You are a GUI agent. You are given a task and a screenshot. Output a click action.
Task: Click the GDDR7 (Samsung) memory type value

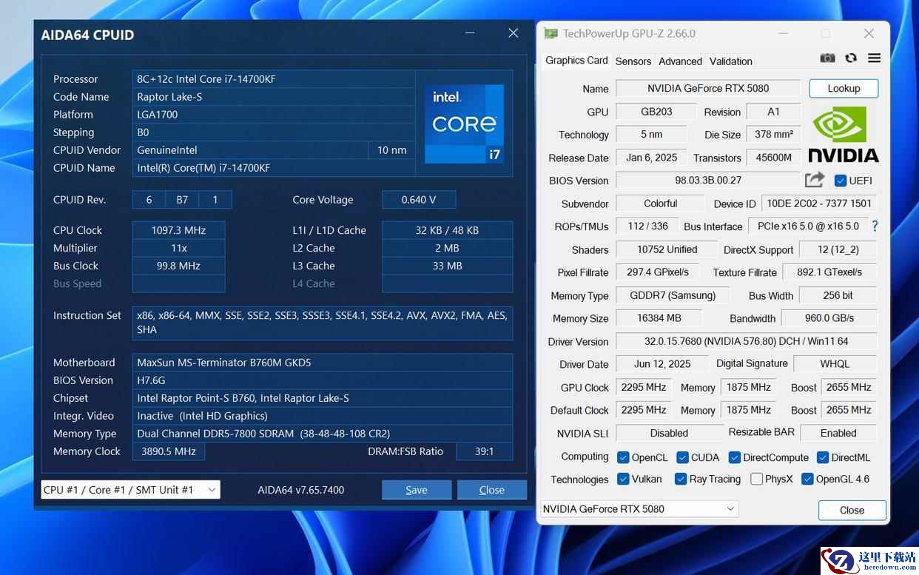(672, 295)
